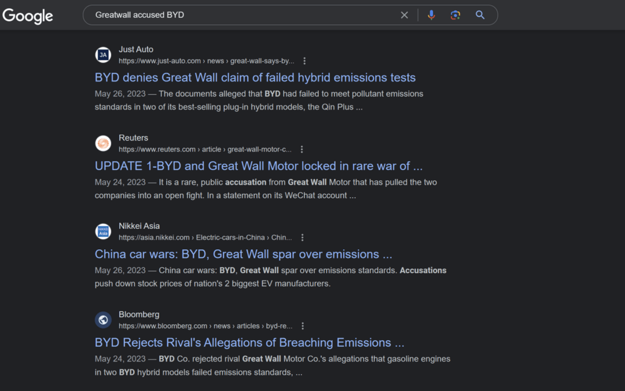Click the Google logo

point(28,16)
